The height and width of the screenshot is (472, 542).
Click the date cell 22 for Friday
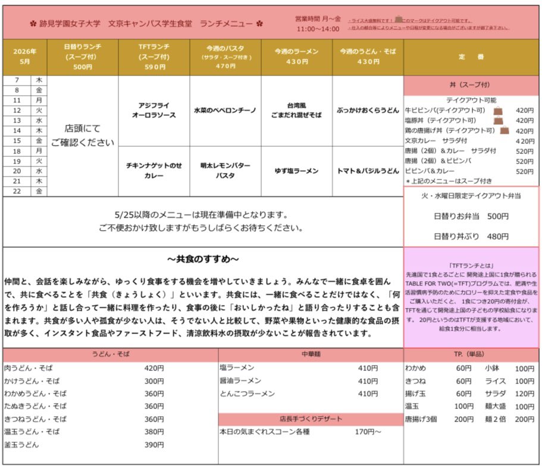[x=17, y=191]
